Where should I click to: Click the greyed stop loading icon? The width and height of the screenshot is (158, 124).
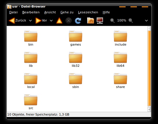(x=69, y=21)
